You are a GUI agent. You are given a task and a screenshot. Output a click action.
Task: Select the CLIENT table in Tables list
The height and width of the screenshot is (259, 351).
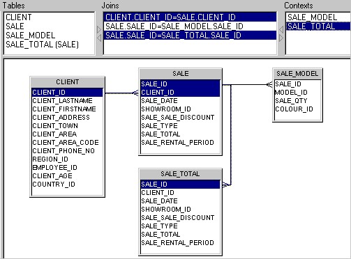(19, 17)
